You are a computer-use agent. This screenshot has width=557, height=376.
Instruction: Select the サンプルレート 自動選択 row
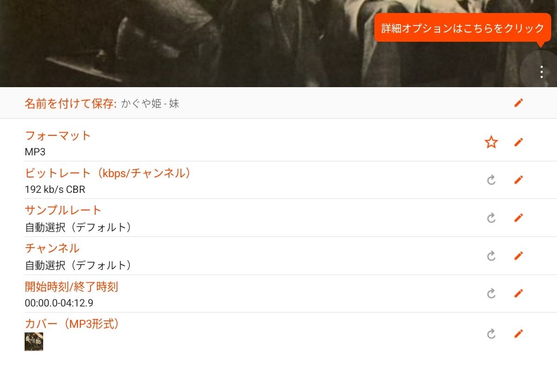tap(278, 217)
